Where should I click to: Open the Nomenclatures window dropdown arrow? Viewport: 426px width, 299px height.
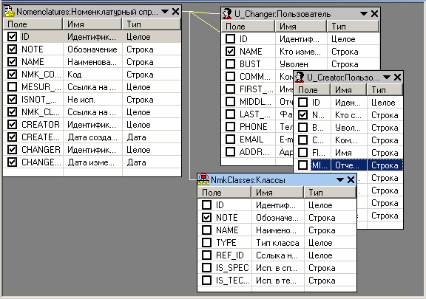(x=165, y=12)
